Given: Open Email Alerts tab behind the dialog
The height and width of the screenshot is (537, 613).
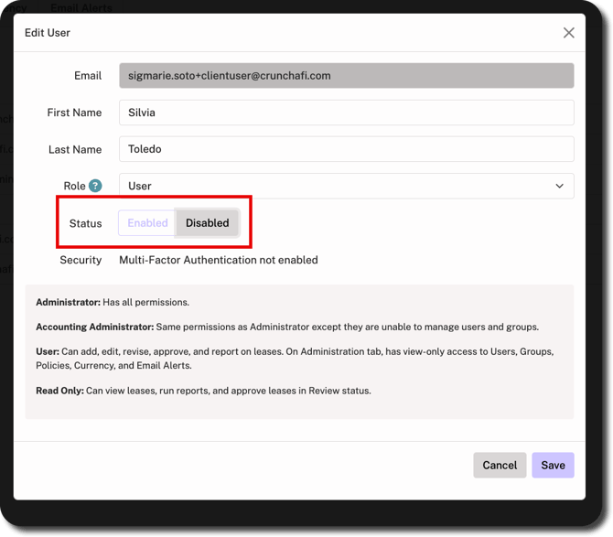Looking at the screenshot, I should pyautogui.click(x=81, y=8).
